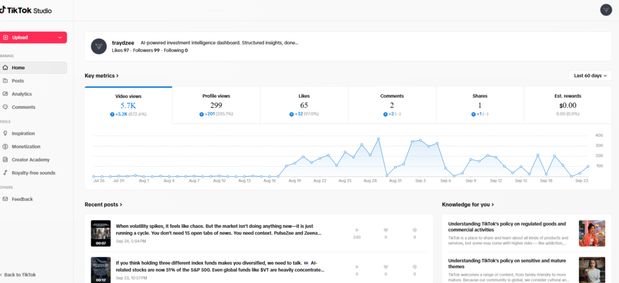Click the traydzee profile avatar

99,46
